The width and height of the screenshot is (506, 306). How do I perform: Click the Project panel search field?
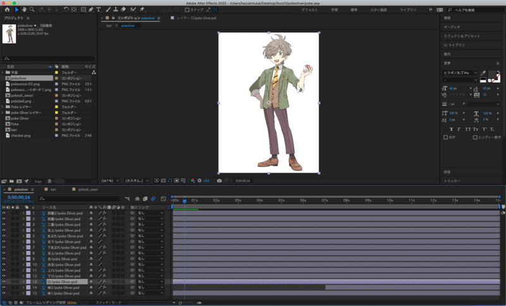point(49,59)
